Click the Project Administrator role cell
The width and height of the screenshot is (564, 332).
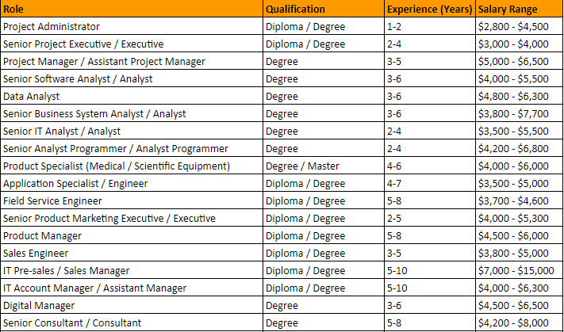pos(131,26)
